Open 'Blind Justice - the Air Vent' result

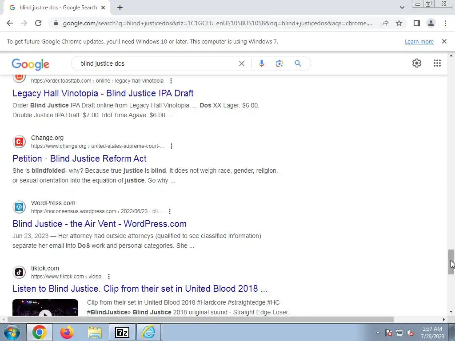pyautogui.click(x=100, y=224)
